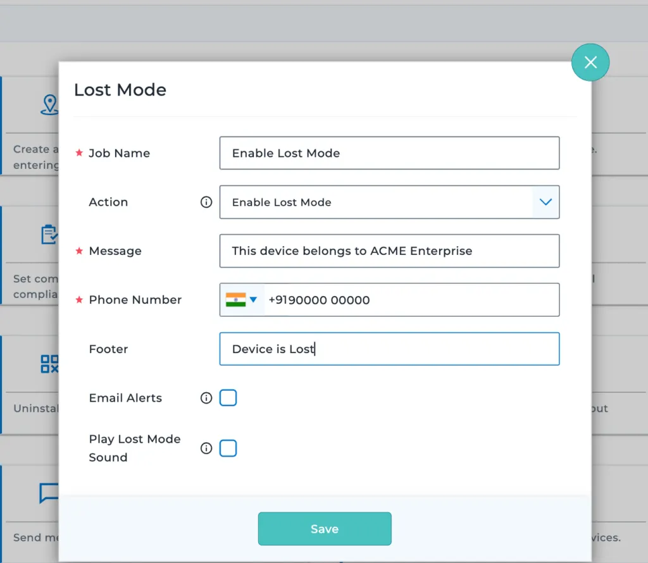
Task: Enable the Play Lost Mode Sound checkbox
Action: click(x=228, y=448)
